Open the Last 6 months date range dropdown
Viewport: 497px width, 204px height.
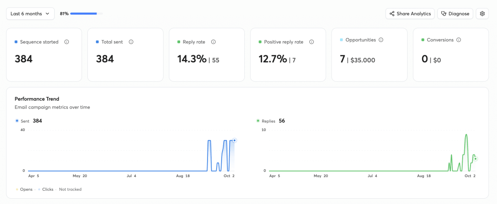30,14
